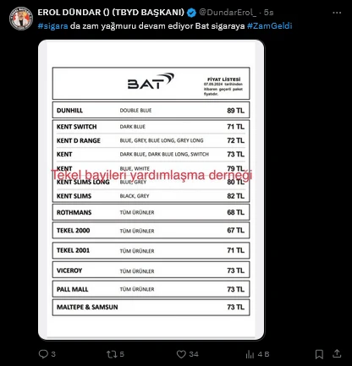The width and height of the screenshot is (352, 366).
Task: Click the blue verified badge
Action: [x=191, y=13]
